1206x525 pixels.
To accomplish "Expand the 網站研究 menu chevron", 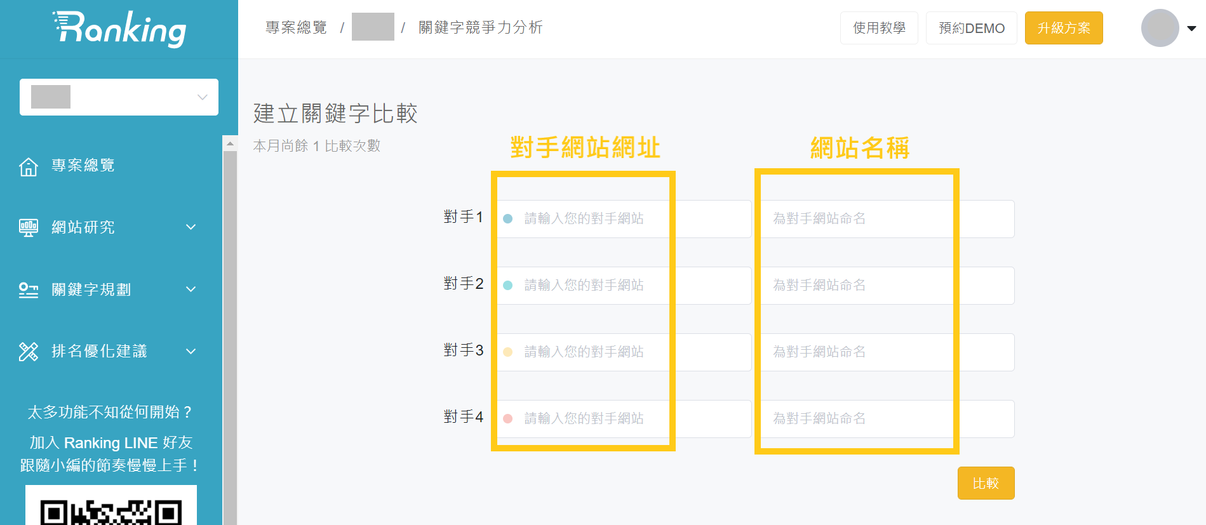I will click(x=191, y=227).
